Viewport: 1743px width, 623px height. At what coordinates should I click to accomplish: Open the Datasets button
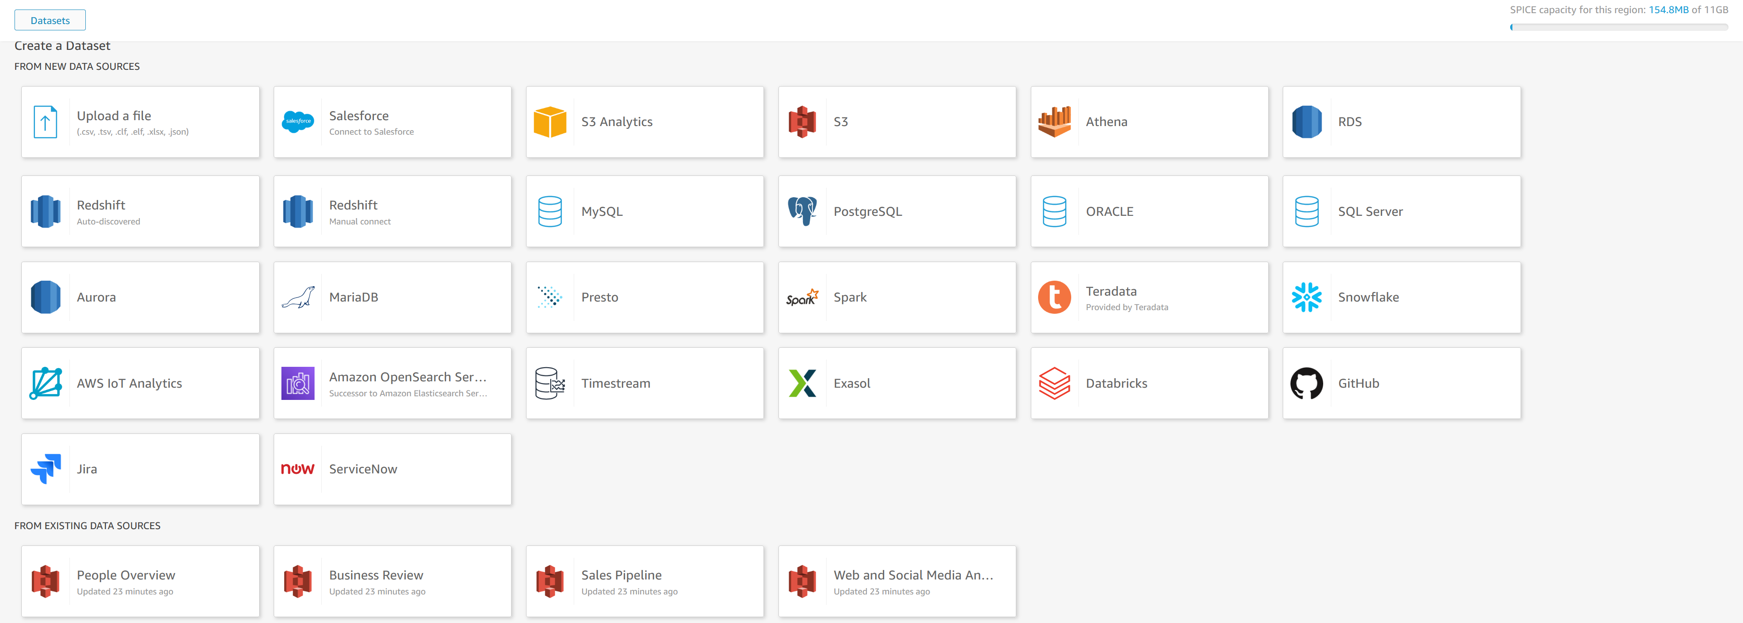point(50,20)
